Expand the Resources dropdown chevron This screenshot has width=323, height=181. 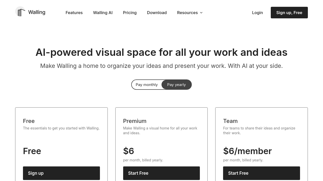click(x=201, y=13)
